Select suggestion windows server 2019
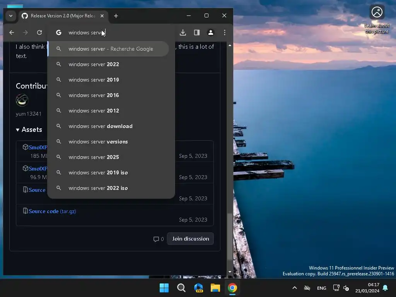This screenshot has width=396, height=297. coord(109,80)
